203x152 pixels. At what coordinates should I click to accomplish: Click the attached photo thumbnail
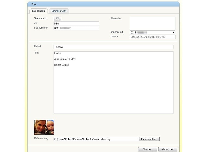44,127
